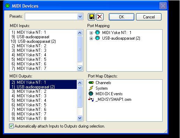
Task: Select input "9) USB-audioapparaat"
Action: [43, 37]
